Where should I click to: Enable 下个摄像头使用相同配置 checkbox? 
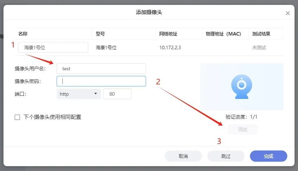click(x=17, y=117)
